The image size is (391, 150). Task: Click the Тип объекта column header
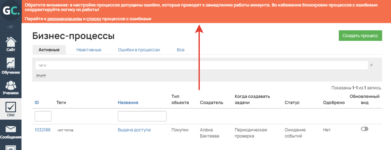tap(180, 100)
